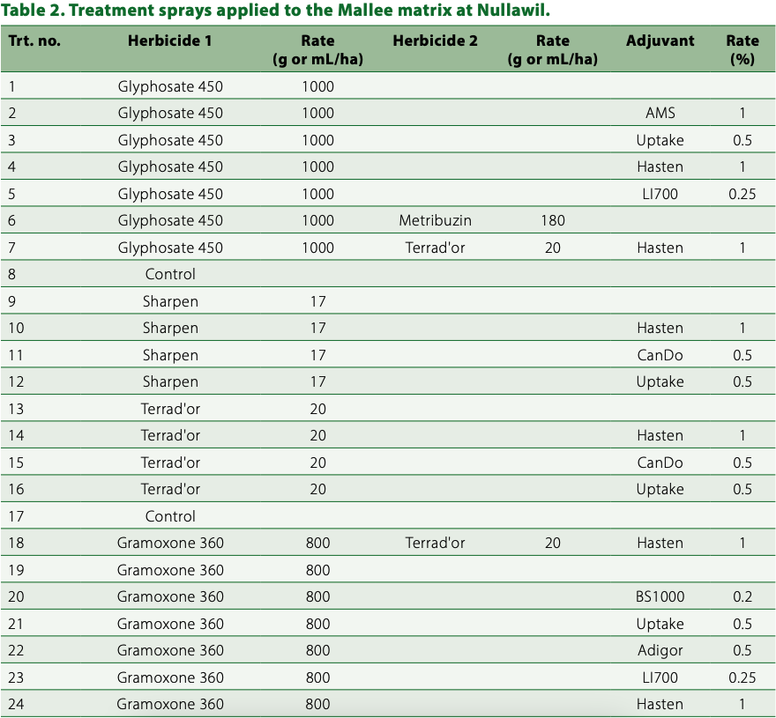Click the Control entry in treatment 17
Viewport: 776px width, 718px height.
coord(170,516)
